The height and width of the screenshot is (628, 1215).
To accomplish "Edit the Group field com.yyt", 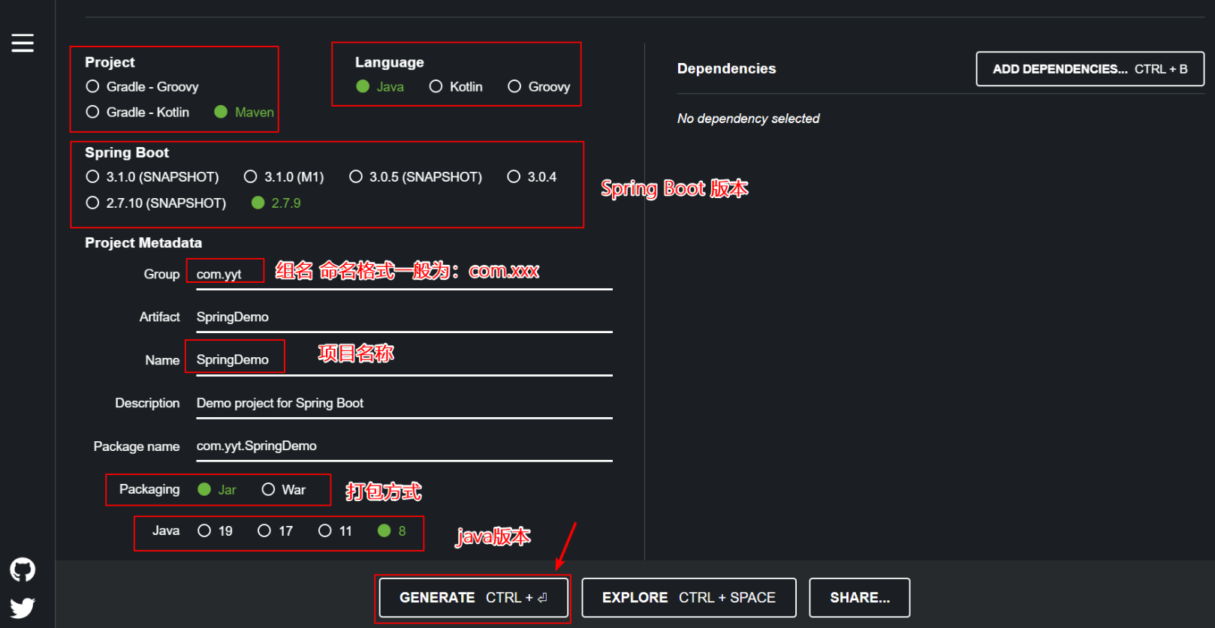I will [404, 275].
